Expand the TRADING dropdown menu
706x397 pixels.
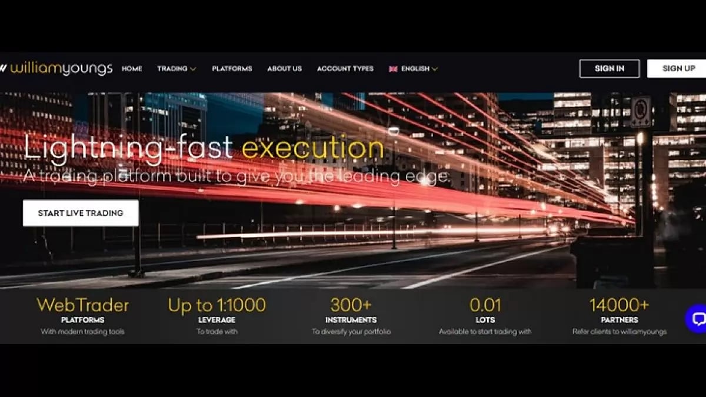[176, 69]
